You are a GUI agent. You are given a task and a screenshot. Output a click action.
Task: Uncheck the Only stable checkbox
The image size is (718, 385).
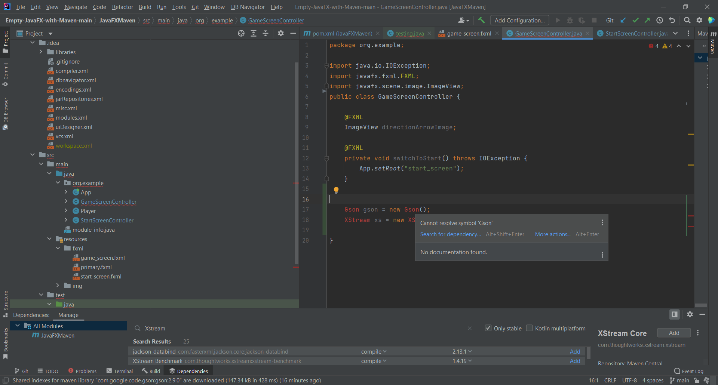click(x=488, y=328)
